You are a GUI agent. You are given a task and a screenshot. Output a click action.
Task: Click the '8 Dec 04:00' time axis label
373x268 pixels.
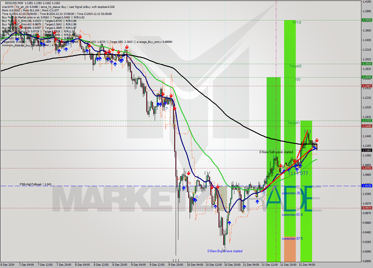(x=82, y=265)
